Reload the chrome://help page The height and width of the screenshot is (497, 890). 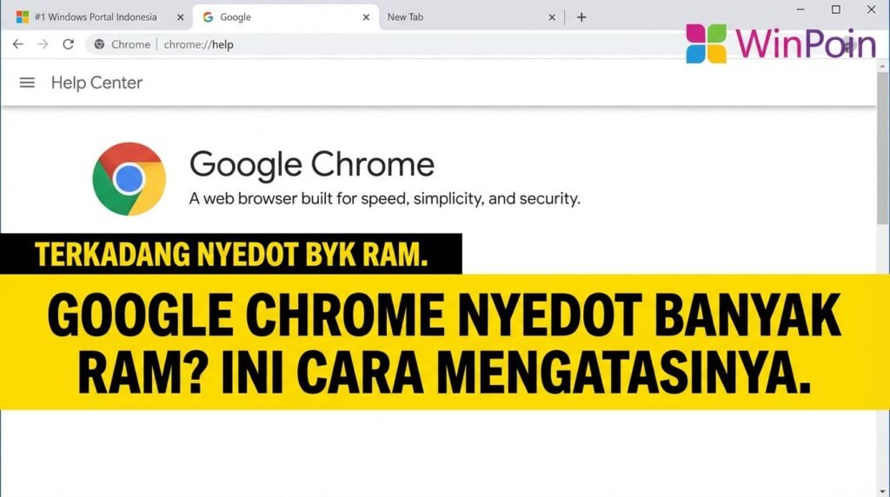68,44
